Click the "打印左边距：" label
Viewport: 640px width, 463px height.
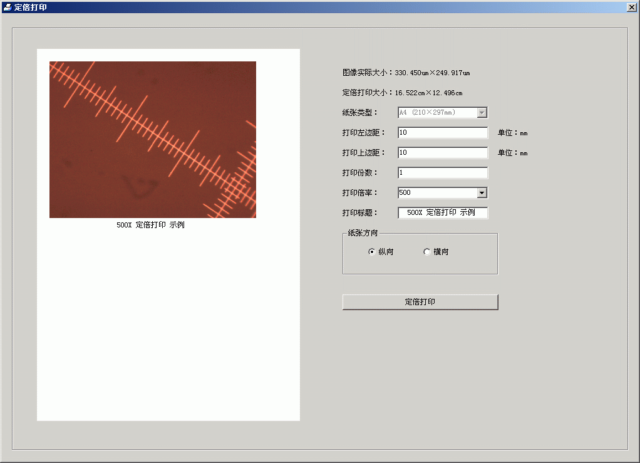click(363, 133)
